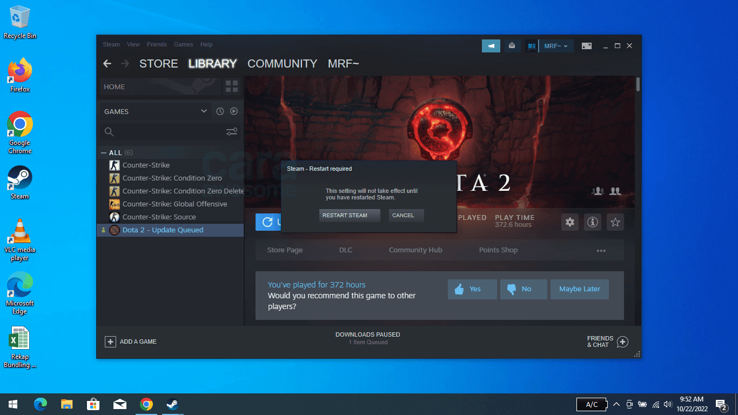The image size is (738, 415).
Task: Select Counter-Strike: Global Offensive
Action: (170, 204)
